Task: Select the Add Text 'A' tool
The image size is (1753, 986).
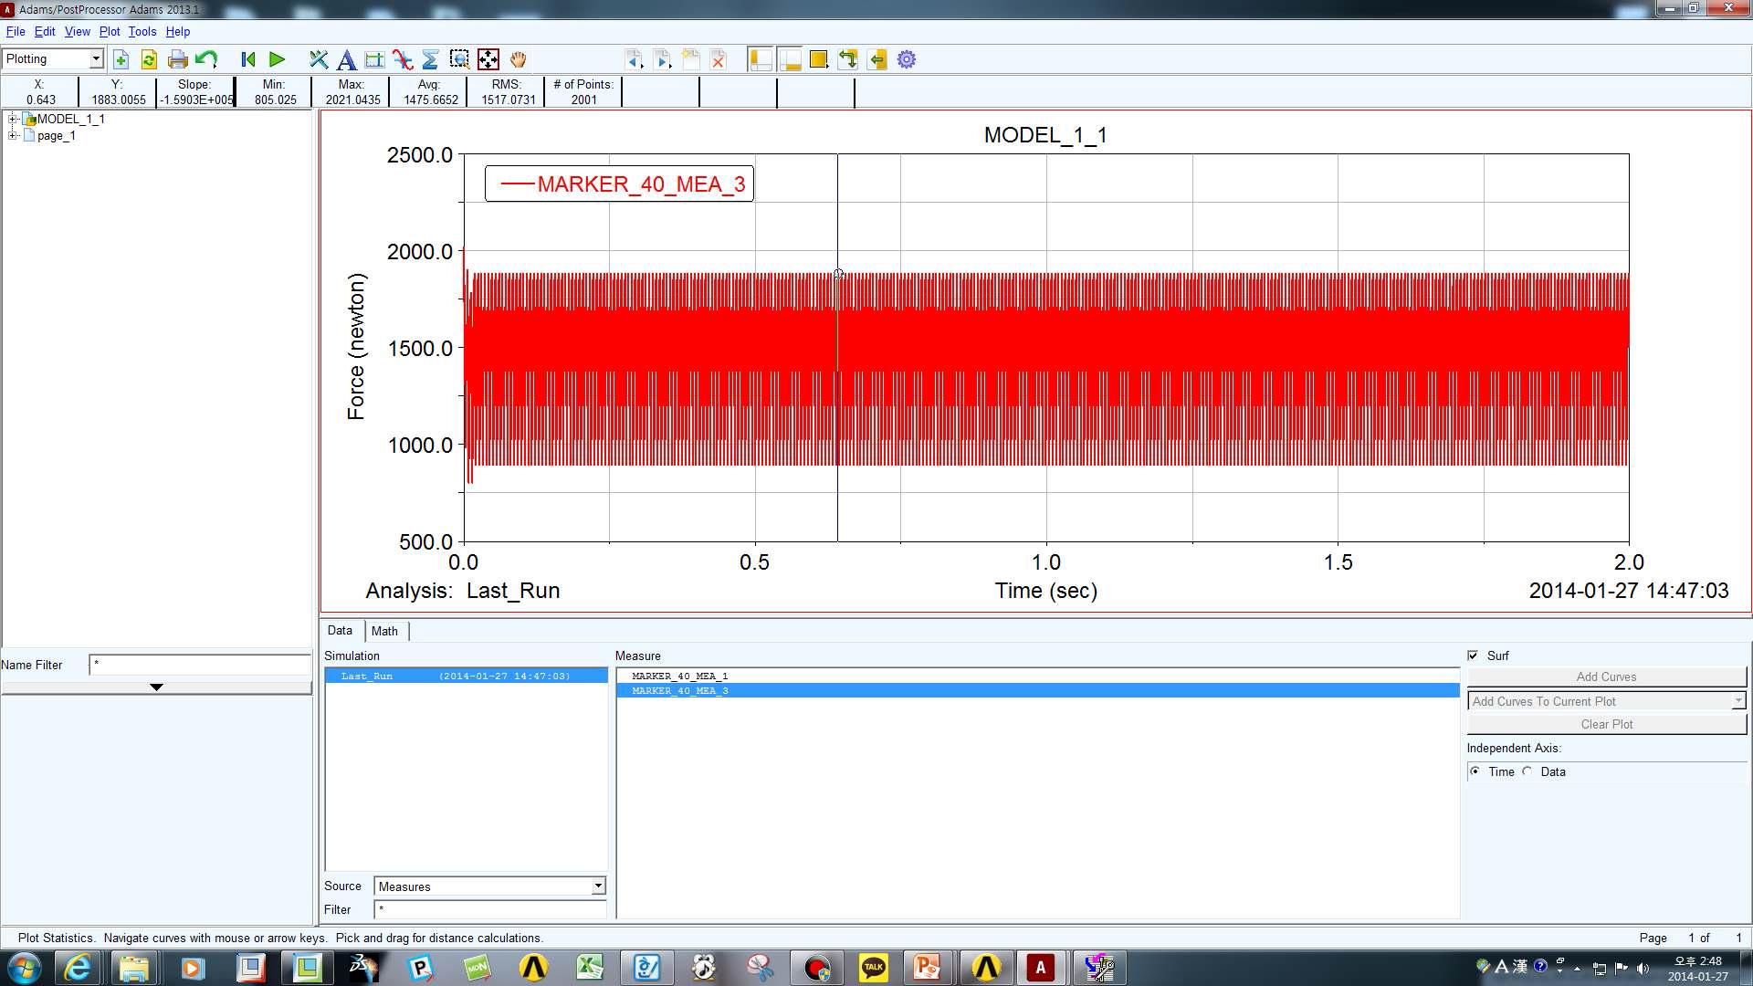Action: click(346, 60)
